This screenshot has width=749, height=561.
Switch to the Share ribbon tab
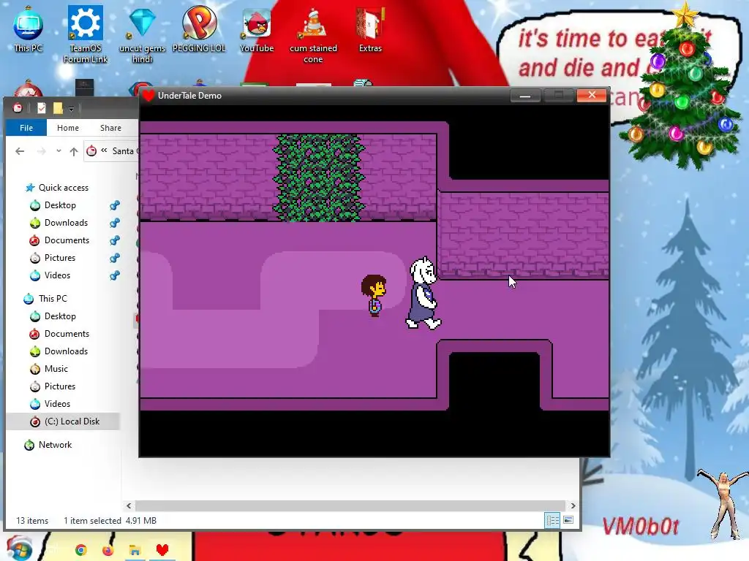tap(110, 128)
